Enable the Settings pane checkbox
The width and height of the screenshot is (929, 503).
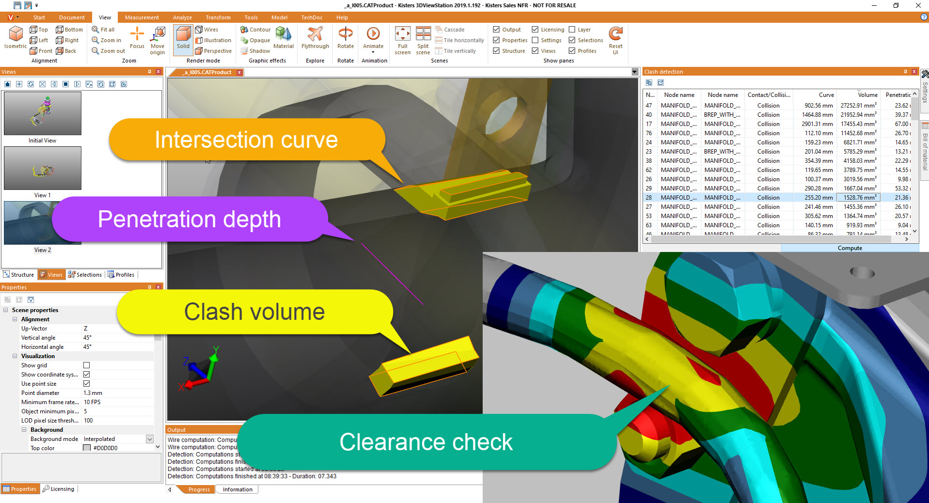(x=535, y=40)
